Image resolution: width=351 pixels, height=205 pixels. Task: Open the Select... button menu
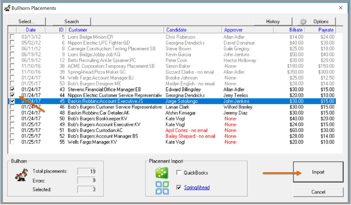[x=26, y=22]
